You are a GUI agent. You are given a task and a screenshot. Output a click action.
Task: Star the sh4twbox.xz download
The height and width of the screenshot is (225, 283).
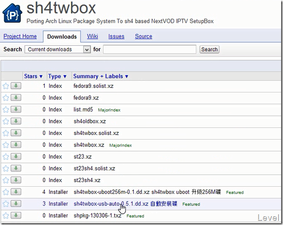pos(6,145)
